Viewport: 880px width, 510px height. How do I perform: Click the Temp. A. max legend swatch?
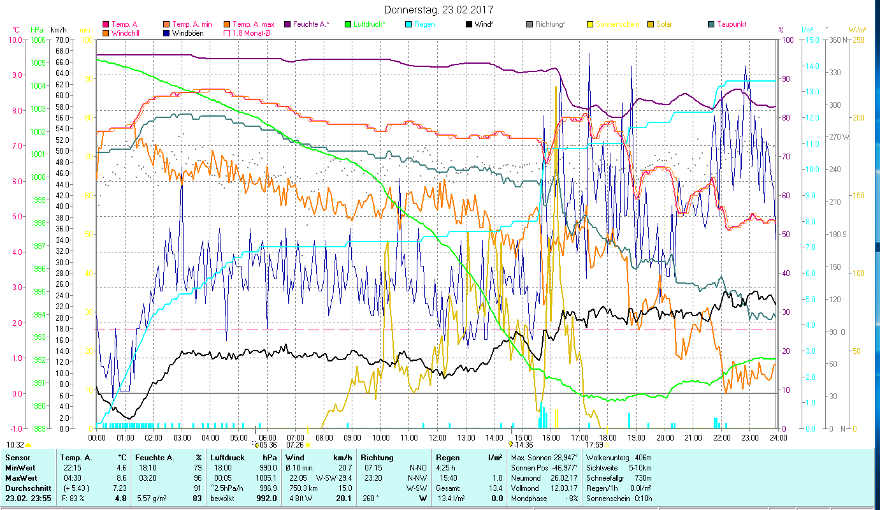click(x=226, y=24)
